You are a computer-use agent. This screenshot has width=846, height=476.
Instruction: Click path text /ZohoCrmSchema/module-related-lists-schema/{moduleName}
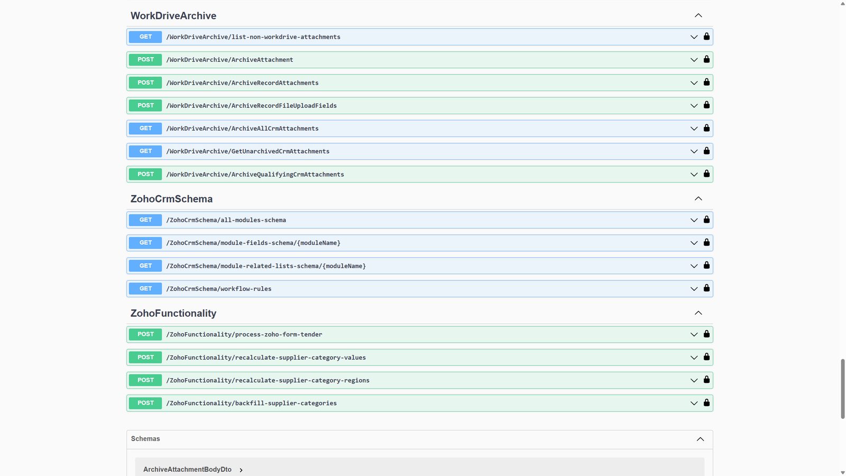point(266,266)
